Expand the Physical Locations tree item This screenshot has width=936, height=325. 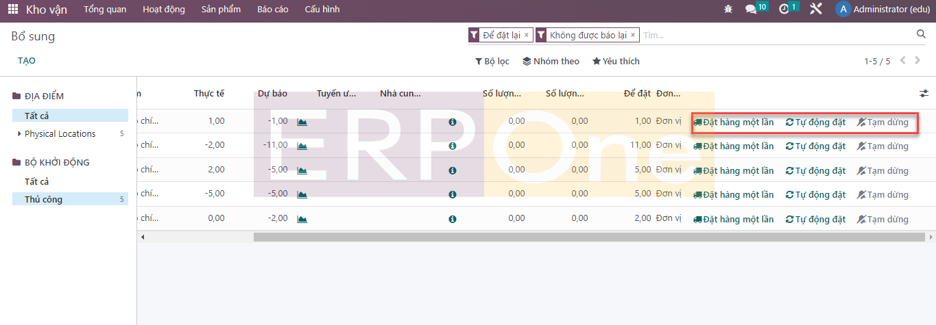tap(19, 134)
